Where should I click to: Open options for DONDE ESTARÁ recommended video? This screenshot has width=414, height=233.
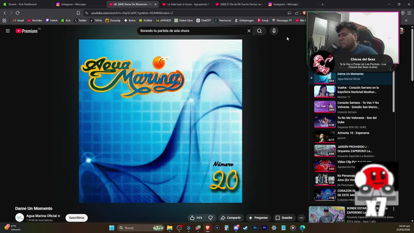coord(394,209)
